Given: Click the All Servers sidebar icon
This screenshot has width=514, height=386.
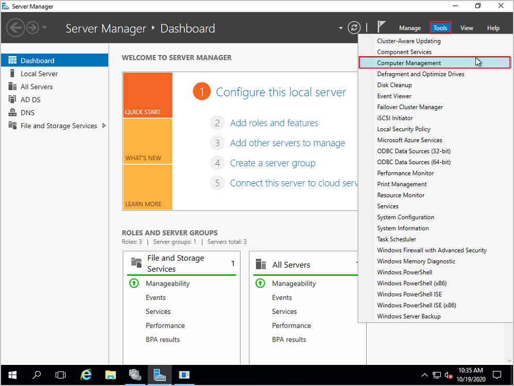Looking at the screenshot, I should (12, 86).
